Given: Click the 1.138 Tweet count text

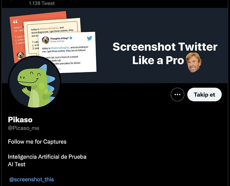Looking at the screenshot, I should point(42,3).
